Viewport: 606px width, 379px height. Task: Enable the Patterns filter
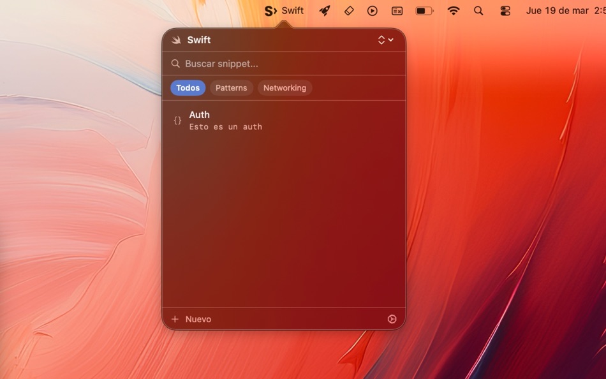click(x=231, y=87)
